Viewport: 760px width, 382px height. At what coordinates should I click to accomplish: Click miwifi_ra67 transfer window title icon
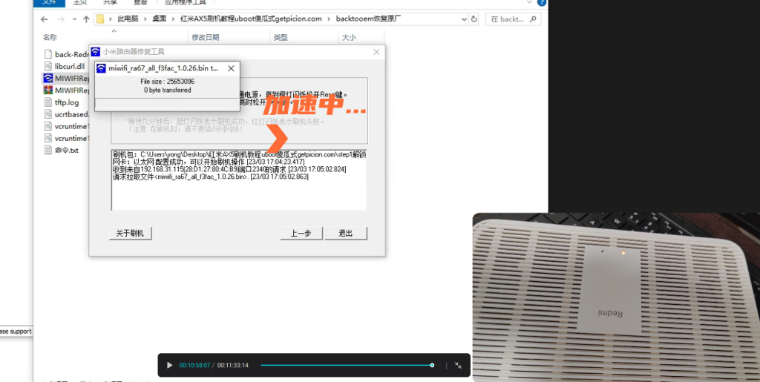101,68
